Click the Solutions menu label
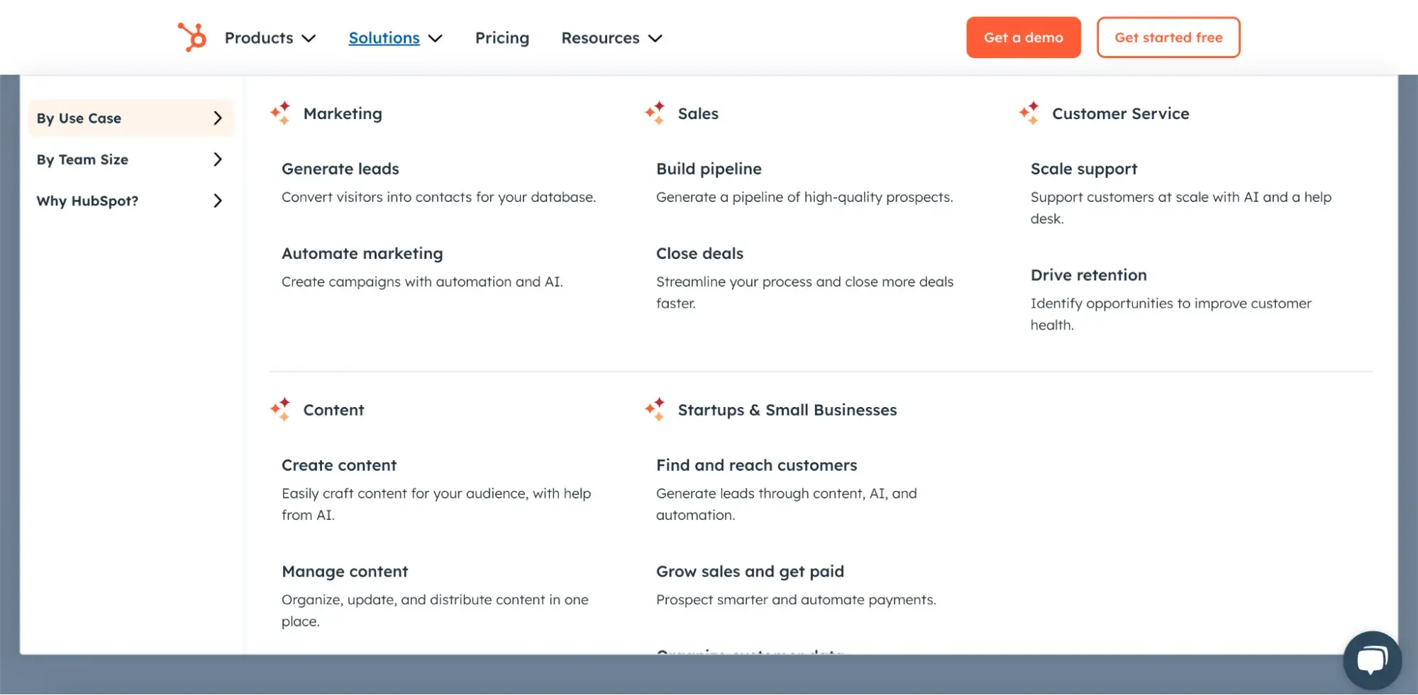 [x=384, y=38]
